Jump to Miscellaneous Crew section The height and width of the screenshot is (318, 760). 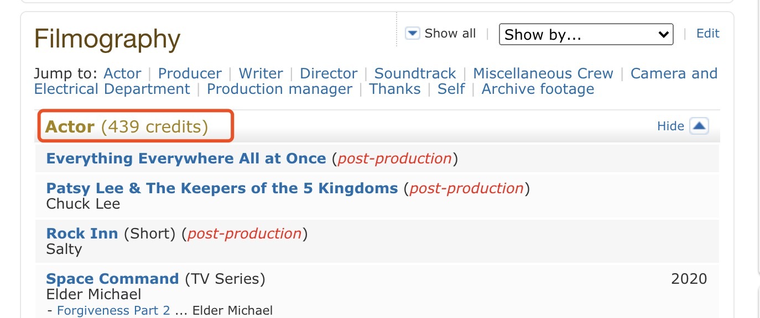coord(543,73)
